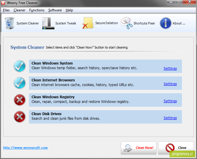Click the 'Search and clean junk files' description
197x159 pixels.
tap(66, 119)
